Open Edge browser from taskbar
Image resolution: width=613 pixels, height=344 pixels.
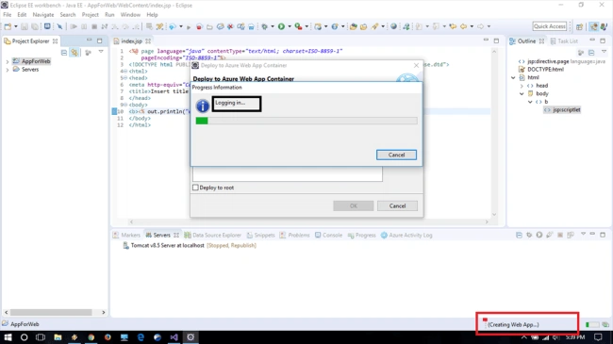pyautogui.click(x=141, y=337)
